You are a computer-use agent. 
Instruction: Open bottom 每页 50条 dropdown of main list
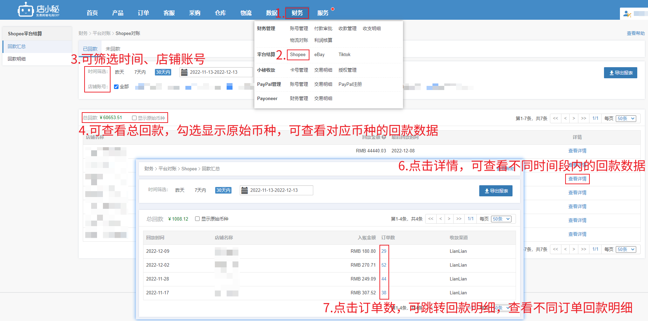point(626,249)
